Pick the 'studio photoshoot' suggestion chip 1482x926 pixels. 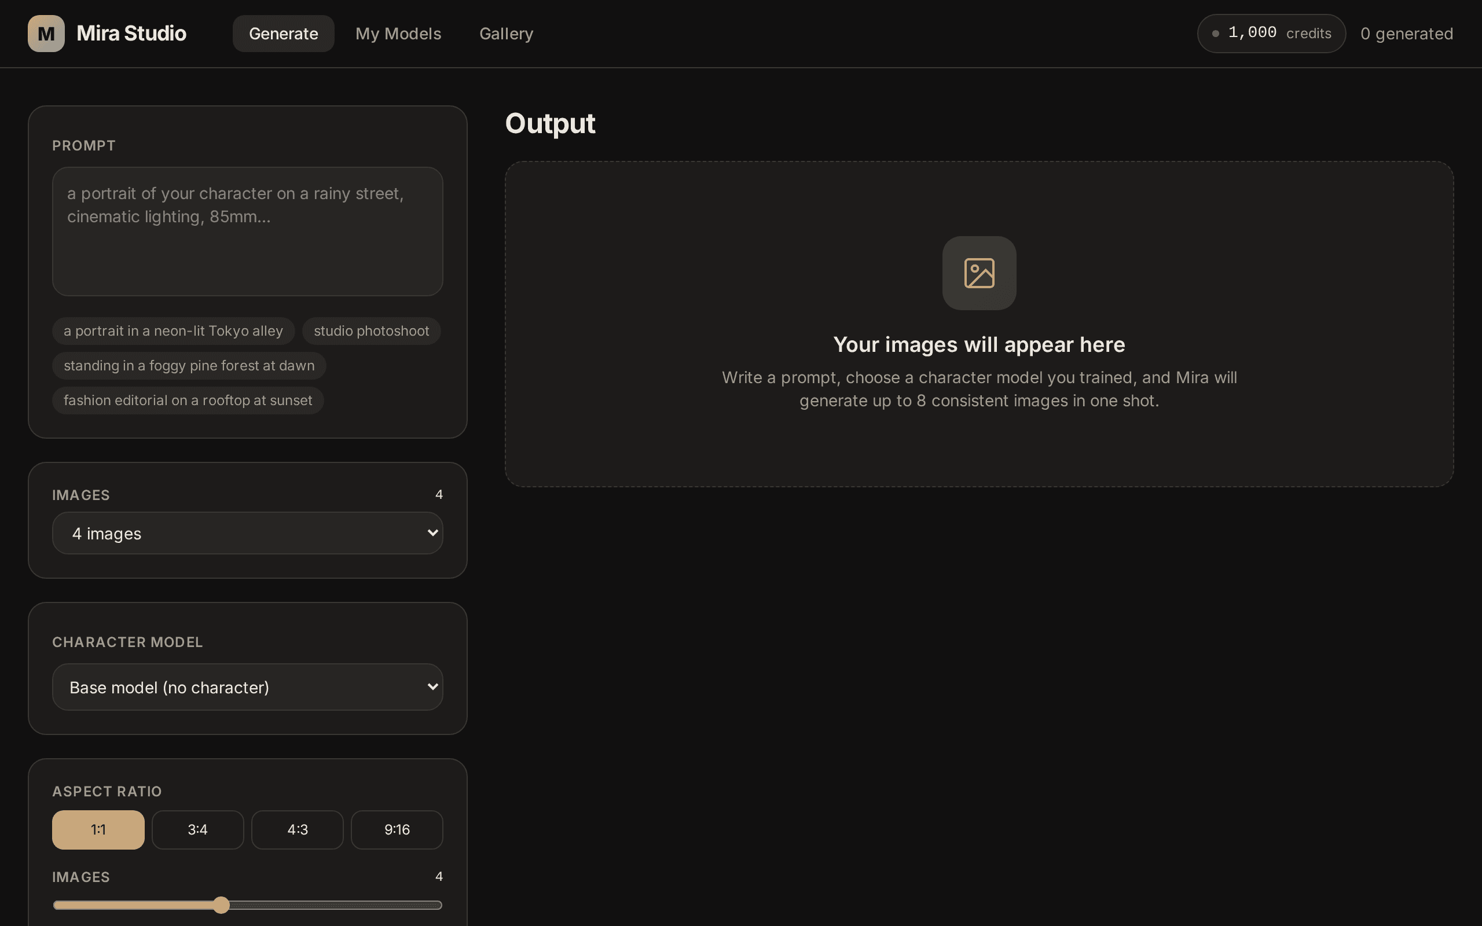pyautogui.click(x=371, y=330)
